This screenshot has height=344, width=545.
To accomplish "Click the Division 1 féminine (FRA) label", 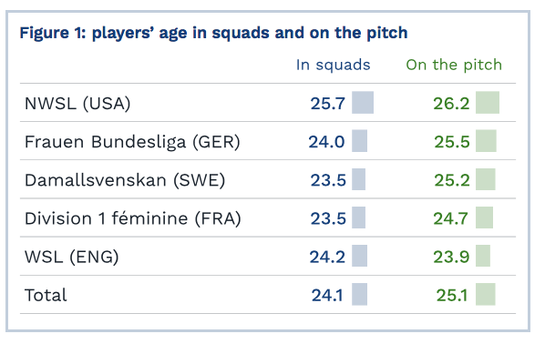I will coord(133,218).
